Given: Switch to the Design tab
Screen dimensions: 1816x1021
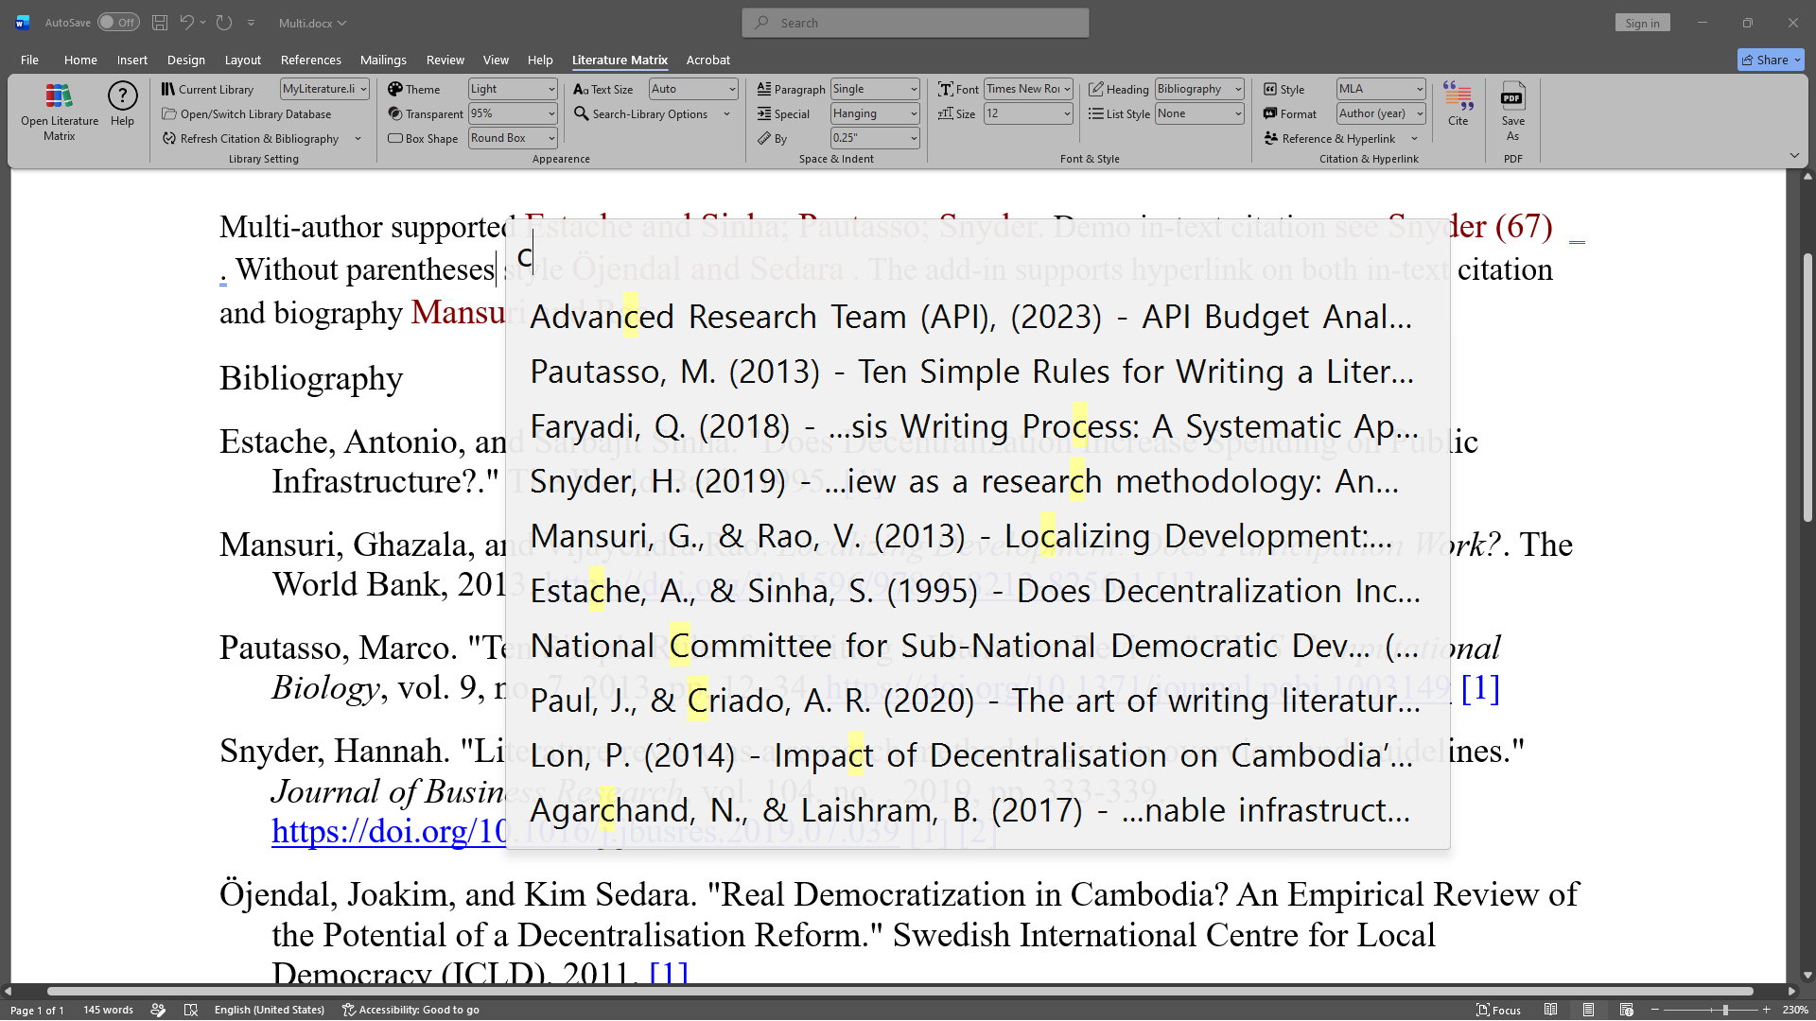Looking at the screenshot, I should (185, 60).
